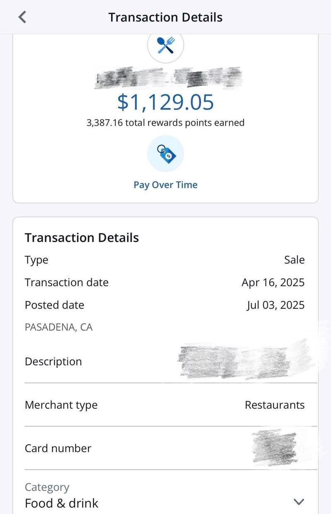331x514 pixels.
Task: Select the Jul 03, 2025 posted date
Action: tap(275, 305)
